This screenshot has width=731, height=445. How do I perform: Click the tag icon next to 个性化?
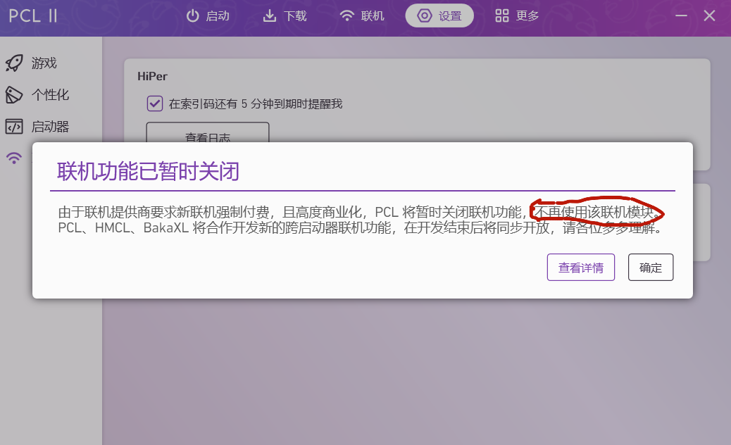[15, 95]
